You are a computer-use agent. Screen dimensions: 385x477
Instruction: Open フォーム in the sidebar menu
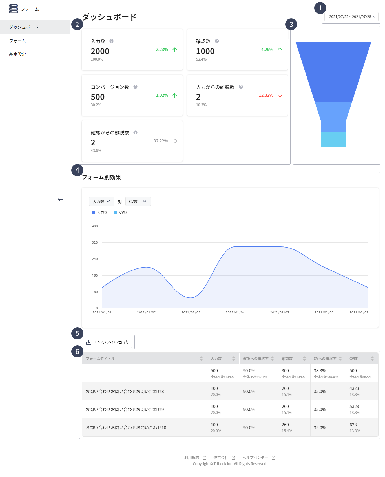pos(35,41)
